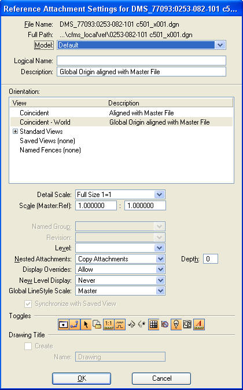Toggle the Locate arrow icon
243x390 pixels.
(x=86, y=325)
